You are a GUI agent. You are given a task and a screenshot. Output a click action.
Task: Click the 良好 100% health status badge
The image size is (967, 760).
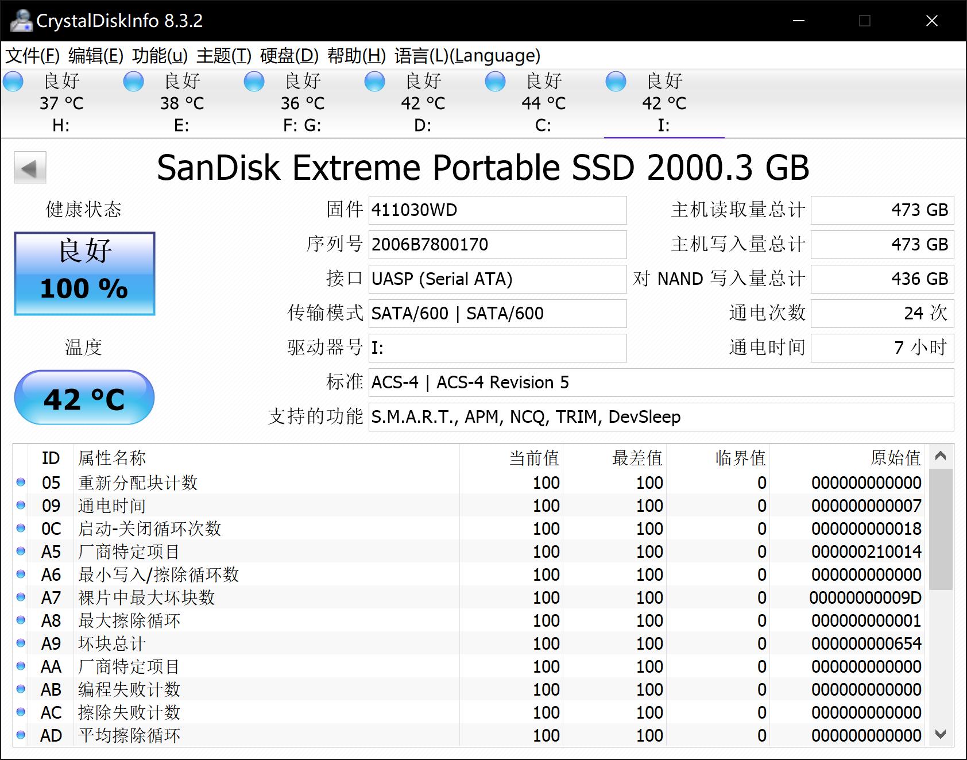coord(84,272)
